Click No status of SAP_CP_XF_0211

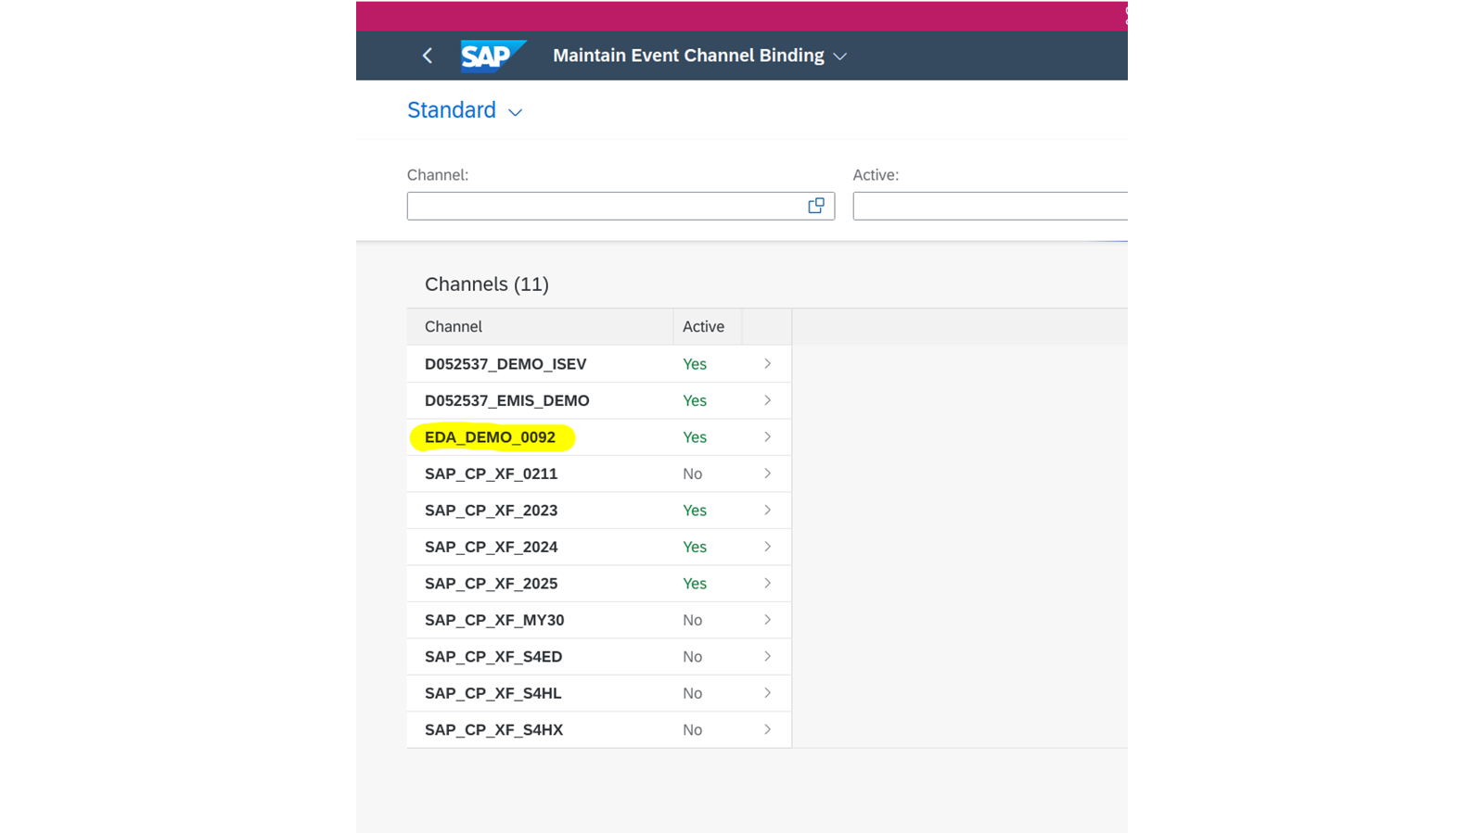coord(693,473)
